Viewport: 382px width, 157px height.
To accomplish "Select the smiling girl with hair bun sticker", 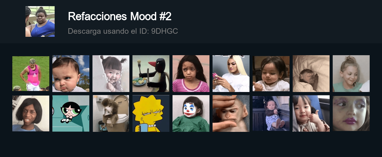I will [x=351, y=74].
